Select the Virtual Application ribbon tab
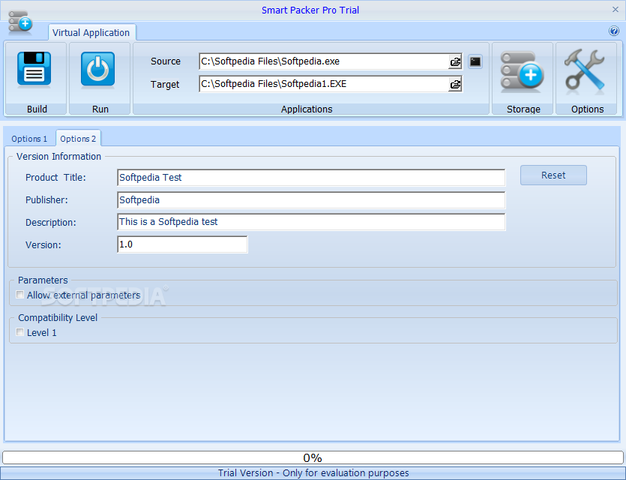 tap(91, 33)
